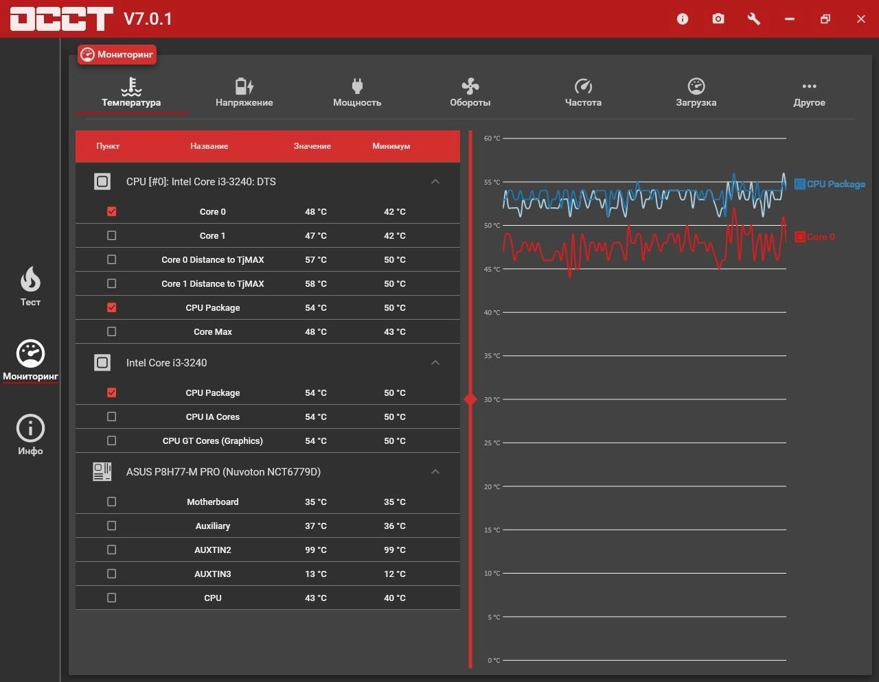Image resolution: width=879 pixels, height=682 pixels.
Task: Enable the AUXTIN2 checkbox
Action: [x=112, y=550]
